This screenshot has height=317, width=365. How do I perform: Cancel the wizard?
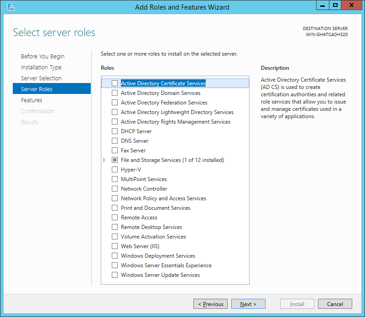(x=335, y=304)
